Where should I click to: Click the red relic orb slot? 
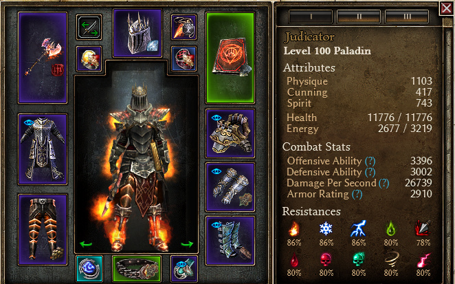pyautogui.click(x=184, y=59)
